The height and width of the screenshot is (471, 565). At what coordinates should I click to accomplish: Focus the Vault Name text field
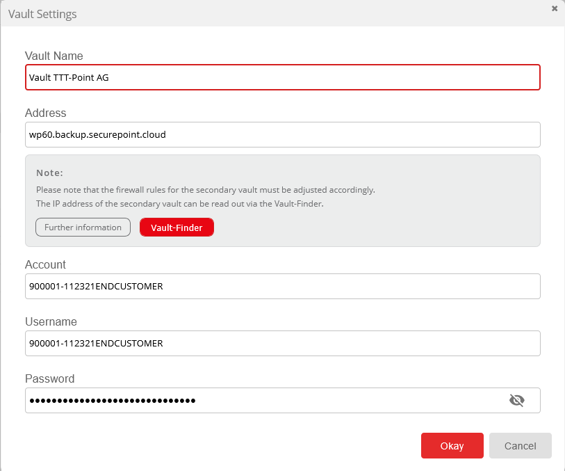[282, 78]
